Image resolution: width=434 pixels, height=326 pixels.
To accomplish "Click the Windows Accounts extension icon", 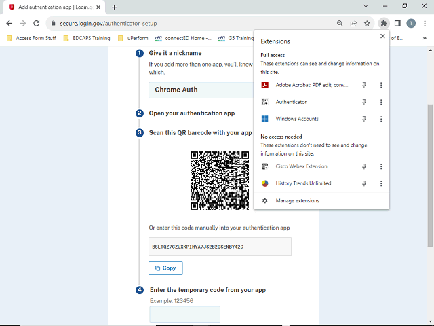I will click(x=265, y=119).
